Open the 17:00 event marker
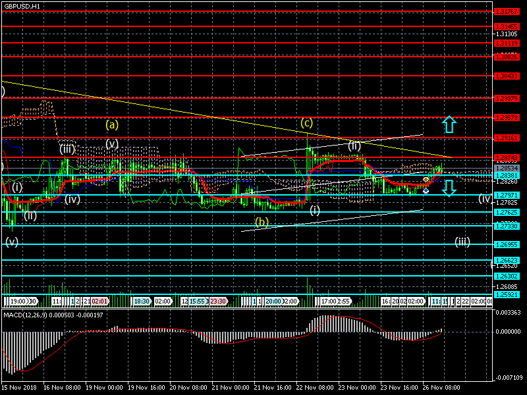The height and width of the screenshot is (395, 527). pos(328,302)
